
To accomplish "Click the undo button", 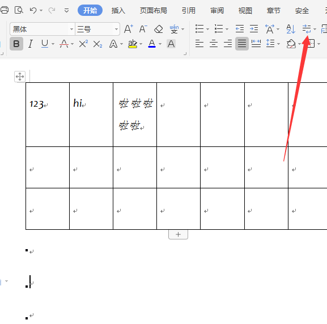I will coord(33,10).
